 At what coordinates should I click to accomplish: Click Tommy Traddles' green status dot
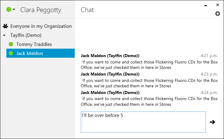pos(11,44)
